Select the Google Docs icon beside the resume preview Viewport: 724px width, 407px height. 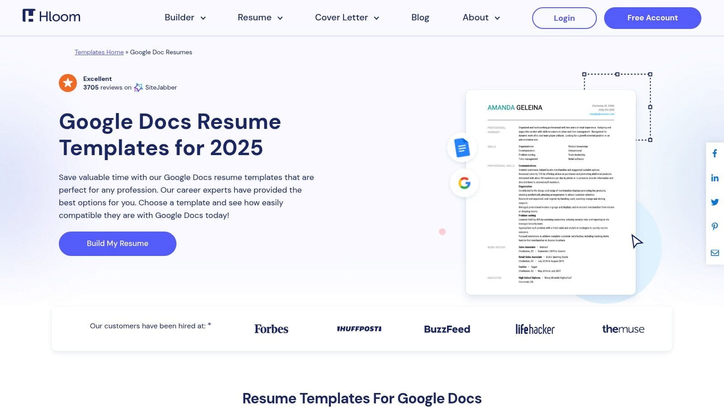[x=462, y=147]
